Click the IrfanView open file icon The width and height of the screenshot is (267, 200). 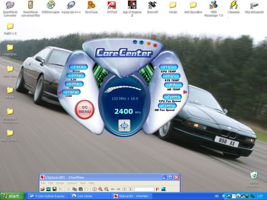[x=43, y=189]
